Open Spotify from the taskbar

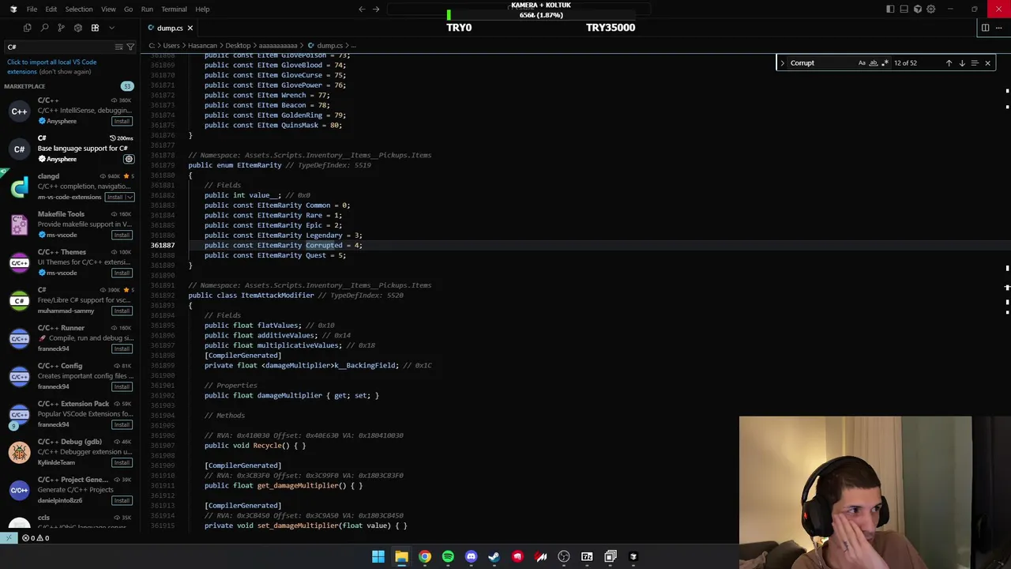448,556
